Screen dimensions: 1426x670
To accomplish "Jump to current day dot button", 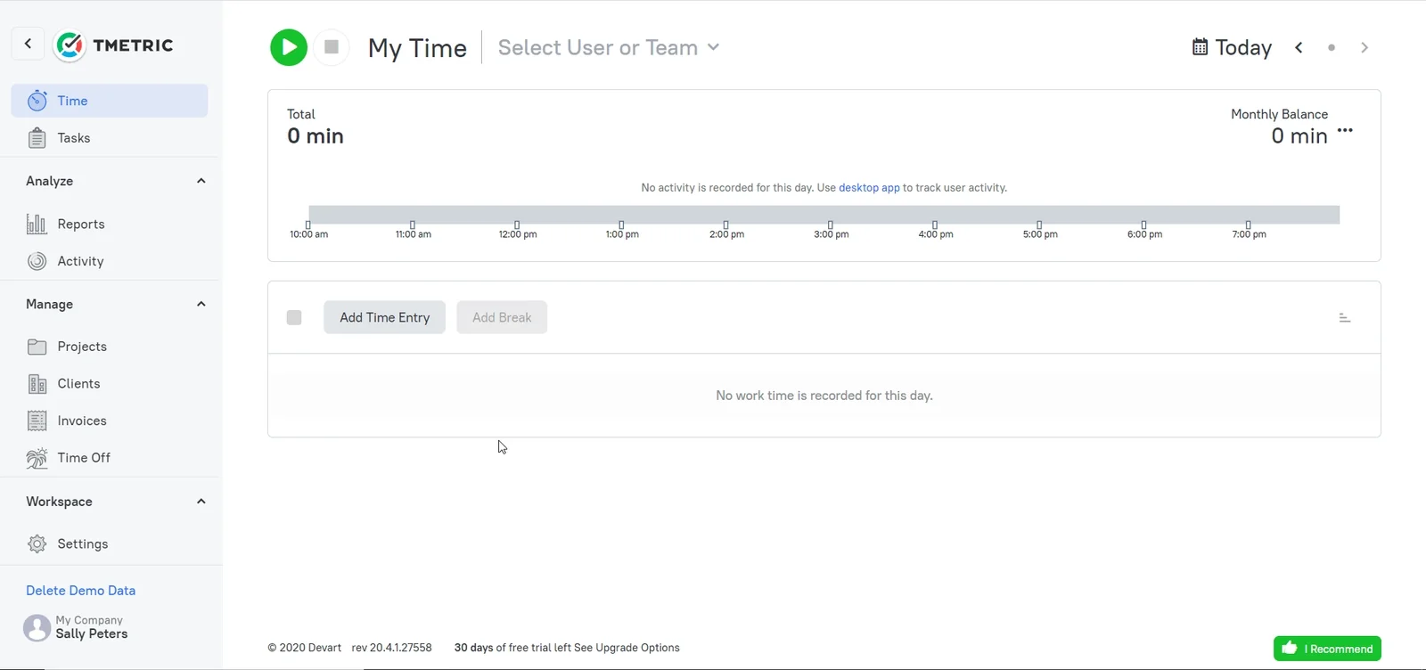I will pyautogui.click(x=1332, y=47).
